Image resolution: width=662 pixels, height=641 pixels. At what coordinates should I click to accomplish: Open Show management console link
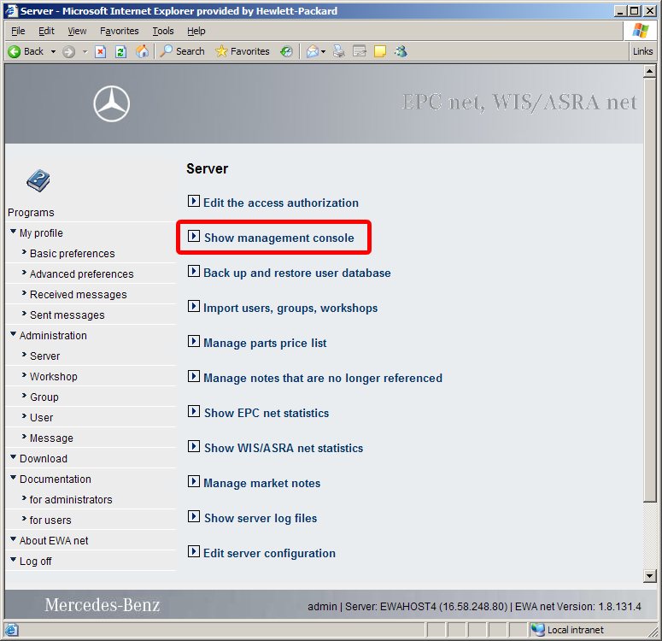(x=278, y=238)
